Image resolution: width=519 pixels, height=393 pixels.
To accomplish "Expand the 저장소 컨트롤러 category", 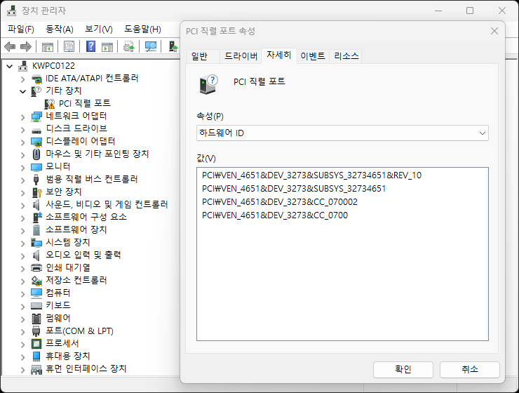I will click(23, 281).
